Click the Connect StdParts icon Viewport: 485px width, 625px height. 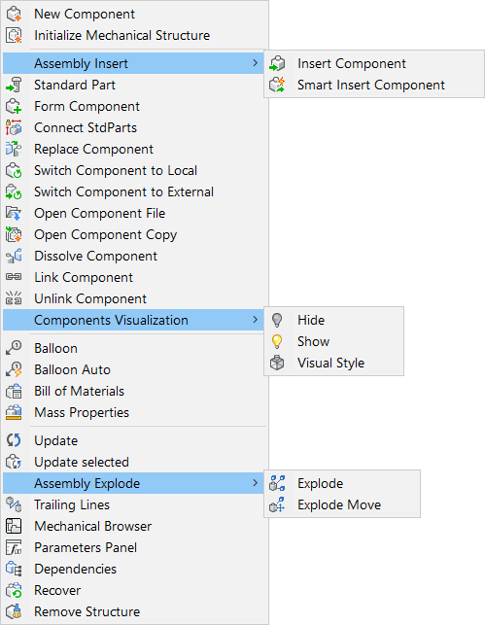(x=14, y=127)
